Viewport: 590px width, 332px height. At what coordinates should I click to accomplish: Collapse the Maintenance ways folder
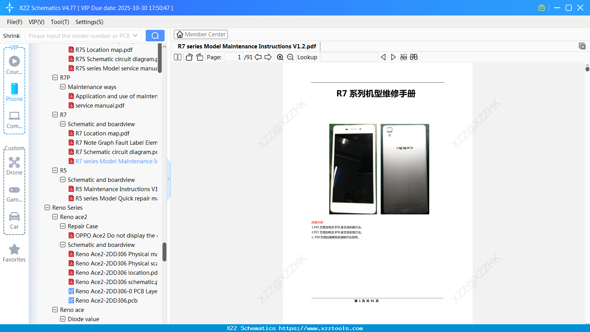tap(63, 87)
